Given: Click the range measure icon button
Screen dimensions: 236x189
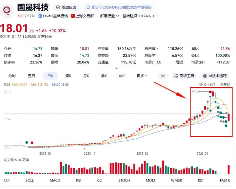Looking at the screenshot, I should 163,76.
